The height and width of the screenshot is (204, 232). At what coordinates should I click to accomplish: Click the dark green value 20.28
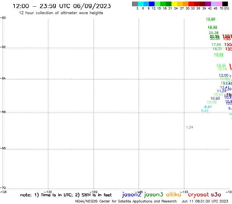[x=214, y=33]
